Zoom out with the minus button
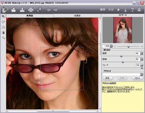Image resolution: width=145 pixels, height=113 pixels. pyautogui.click(x=115, y=46)
